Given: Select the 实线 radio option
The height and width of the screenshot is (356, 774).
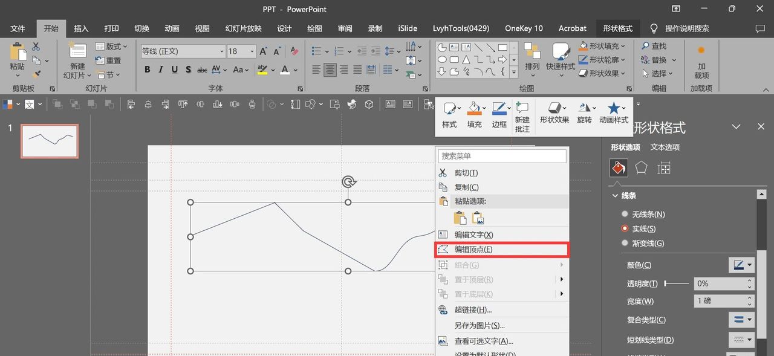Looking at the screenshot, I should (x=625, y=228).
